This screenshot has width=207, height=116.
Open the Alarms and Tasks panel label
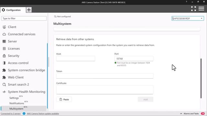point(191,114)
